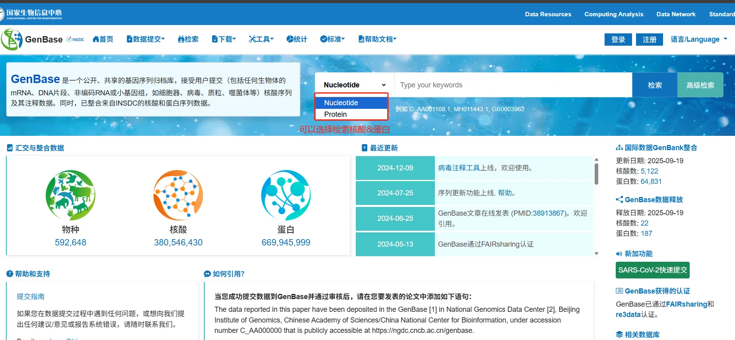Click the 物种 species circular icon
Image resolution: width=735 pixels, height=340 pixels.
point(70,195)
